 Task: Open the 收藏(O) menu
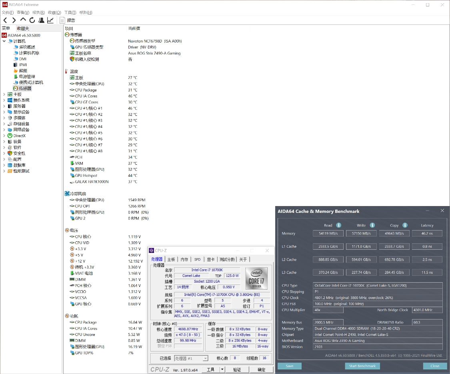pyautogui.click(x=54, y=12)
